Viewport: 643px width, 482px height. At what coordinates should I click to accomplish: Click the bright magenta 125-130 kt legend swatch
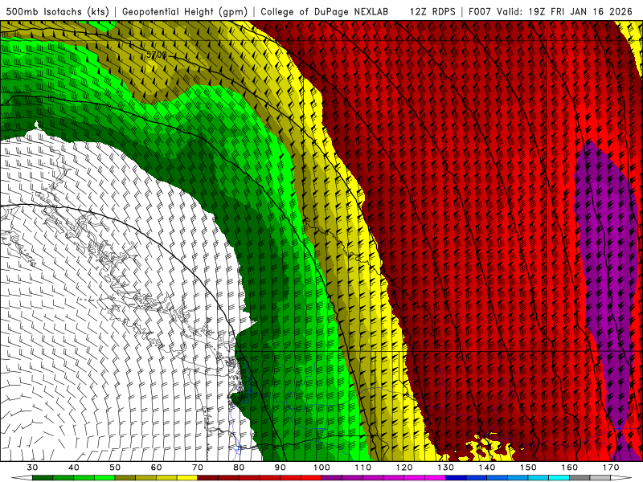(x=435, y=477)
